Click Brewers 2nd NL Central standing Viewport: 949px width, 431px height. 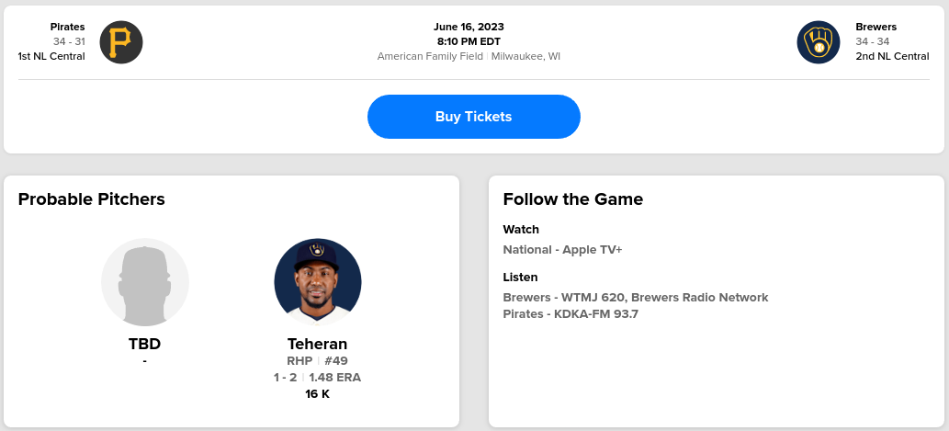(892, 56)
